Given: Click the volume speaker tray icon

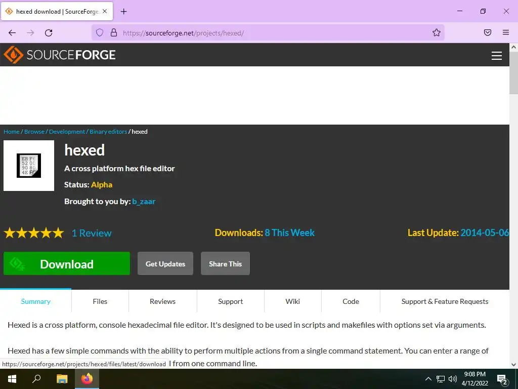Looking at the screenshot, I should [453, 379].
